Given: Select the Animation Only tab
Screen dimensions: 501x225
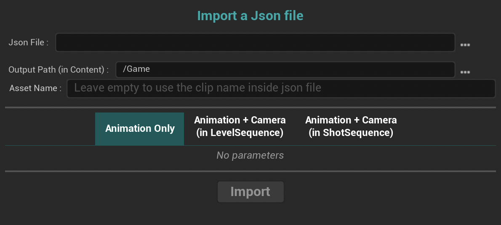Looking at the screenshot, I should (140, 128).
